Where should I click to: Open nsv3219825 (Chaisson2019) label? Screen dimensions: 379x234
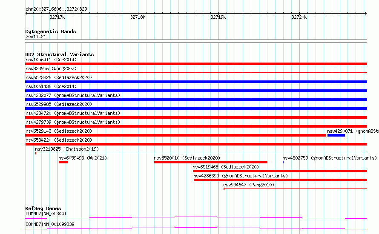[x=67, y=149]
